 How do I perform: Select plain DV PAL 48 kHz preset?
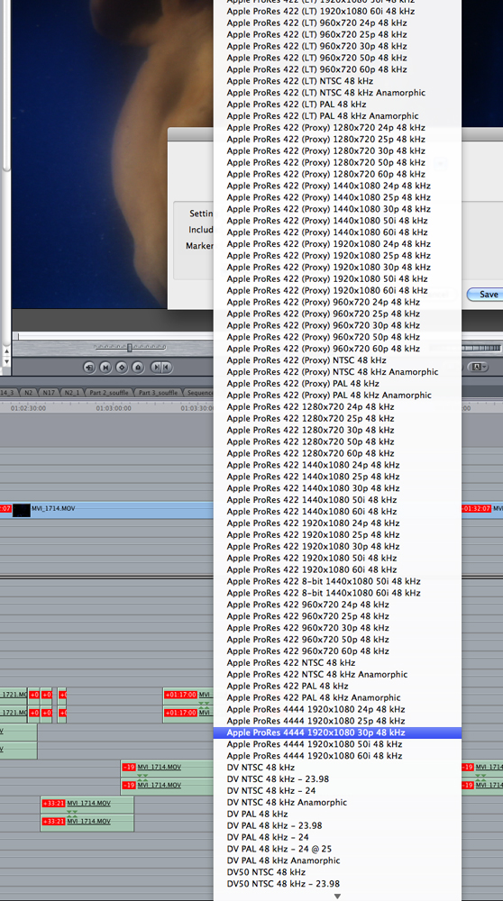click(337, 814)
